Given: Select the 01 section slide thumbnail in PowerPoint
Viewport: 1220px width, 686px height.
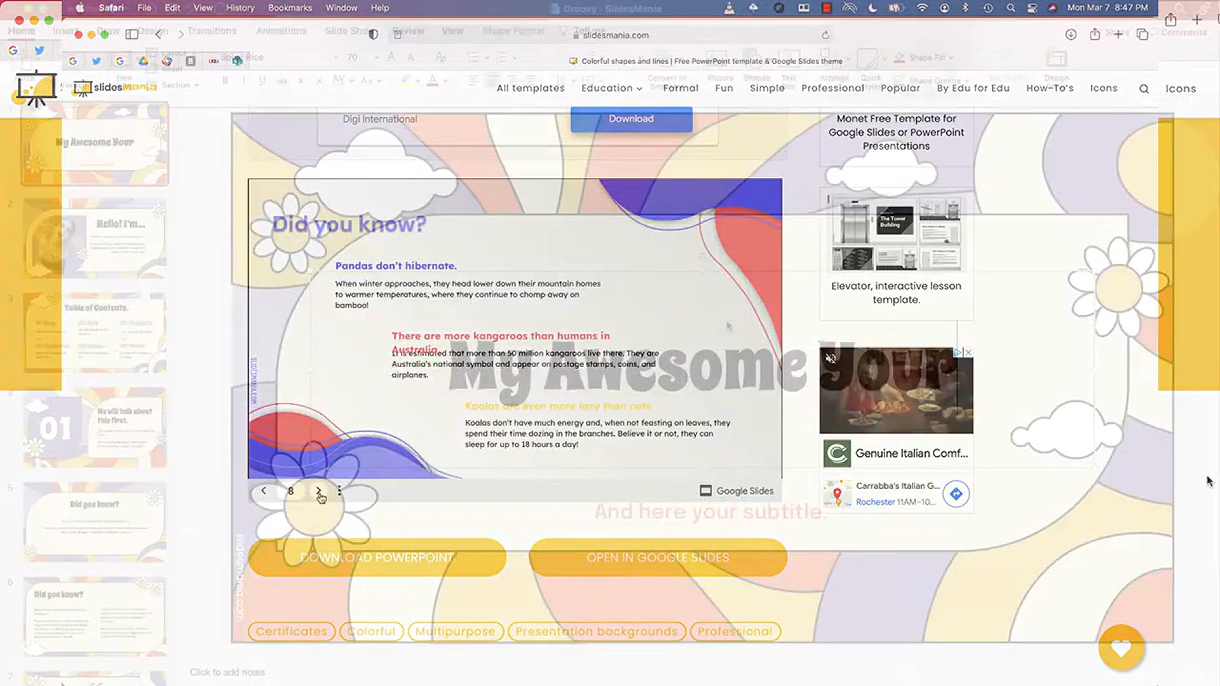Looking at the screenshot, I should (95, 427).
